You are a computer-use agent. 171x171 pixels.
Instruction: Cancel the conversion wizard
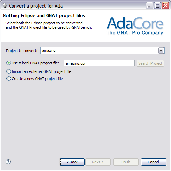(154, 162)
